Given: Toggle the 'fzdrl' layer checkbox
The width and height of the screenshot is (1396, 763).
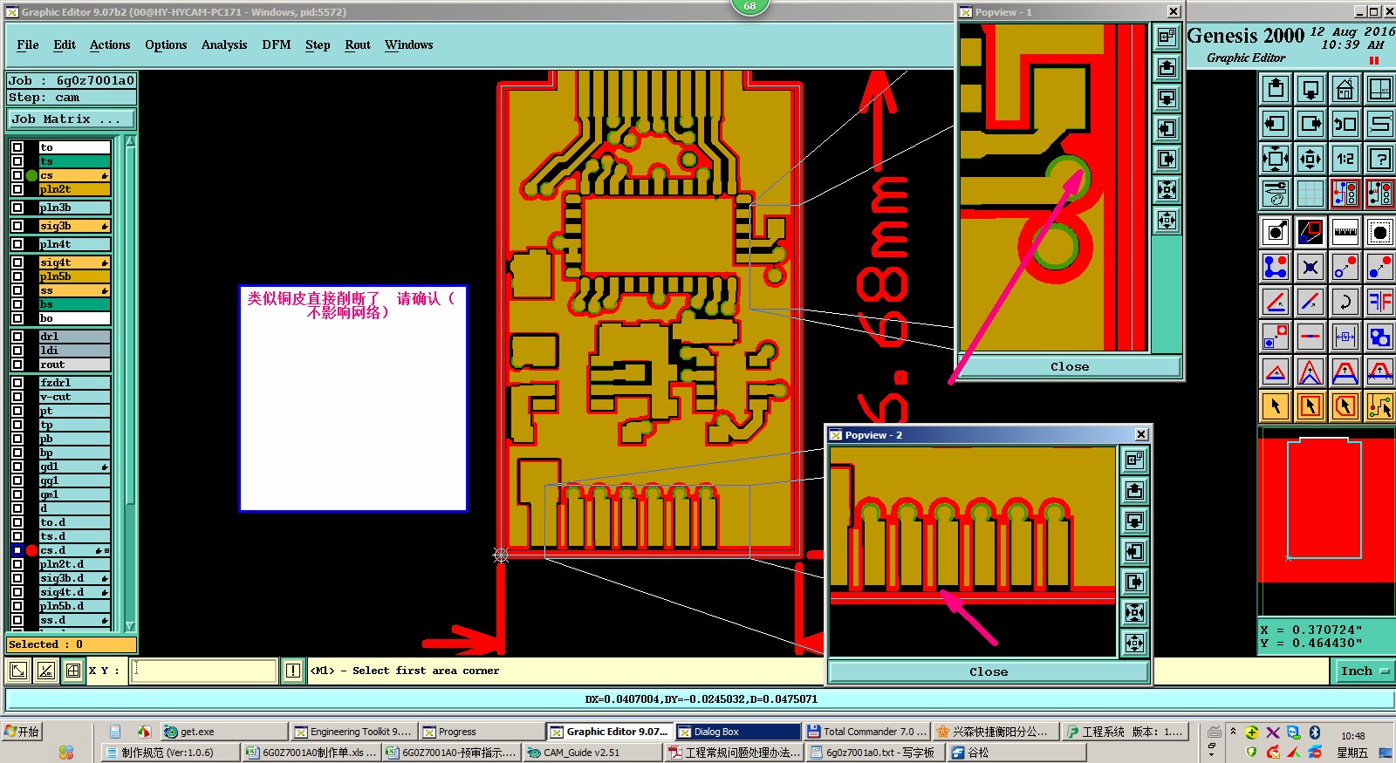Looking at the screenshot, I should click(17, 383).
